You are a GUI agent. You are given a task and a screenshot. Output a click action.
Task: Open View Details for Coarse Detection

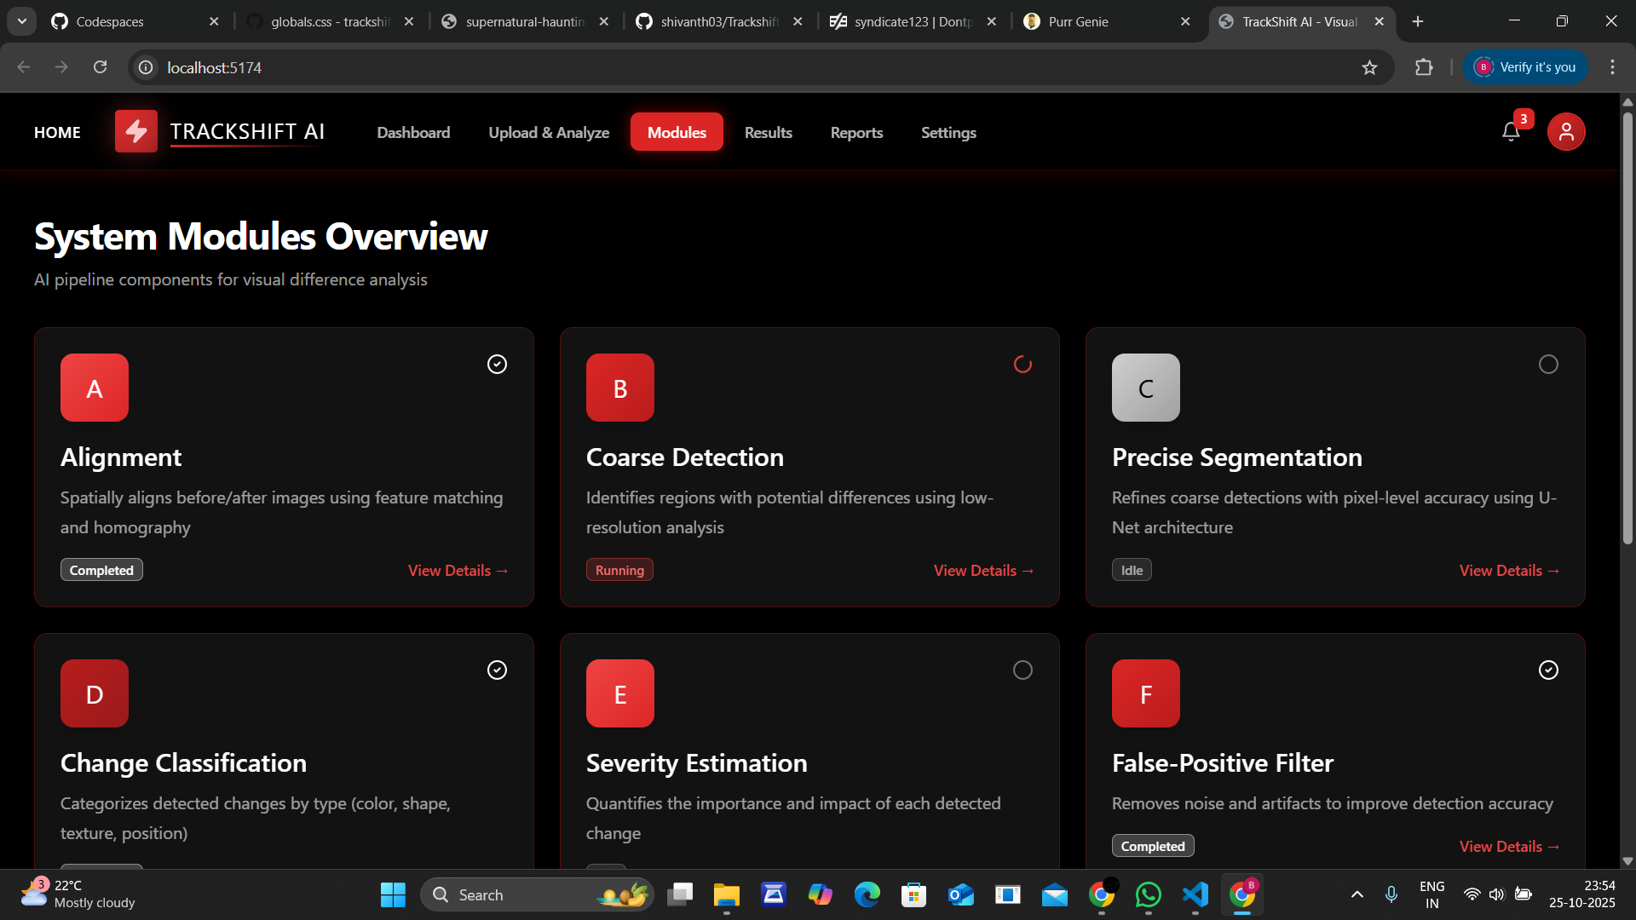click(x=983, y=571)
